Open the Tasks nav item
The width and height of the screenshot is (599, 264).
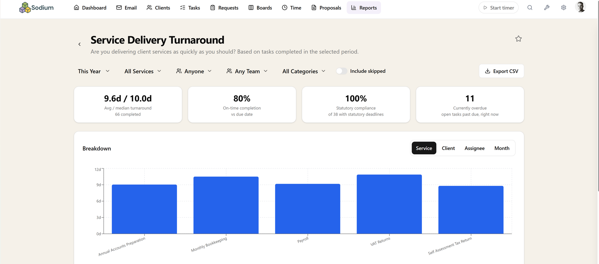pyautogui.click(x=190, y=7)
